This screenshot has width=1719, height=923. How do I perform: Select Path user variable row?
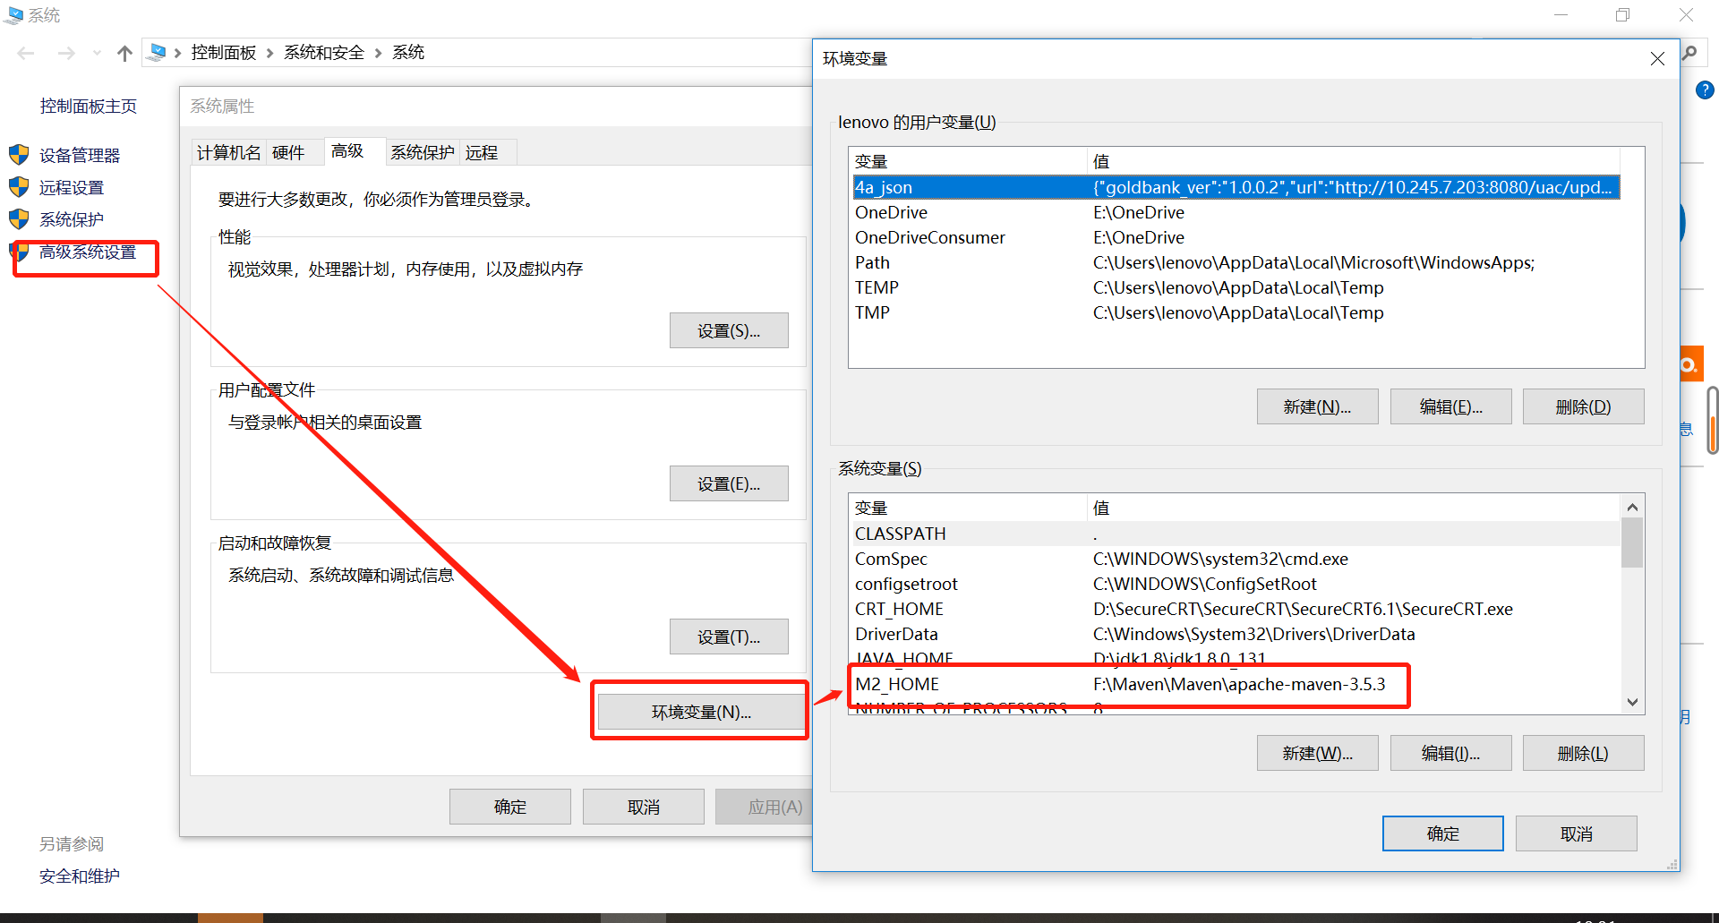click(1236, 262)
